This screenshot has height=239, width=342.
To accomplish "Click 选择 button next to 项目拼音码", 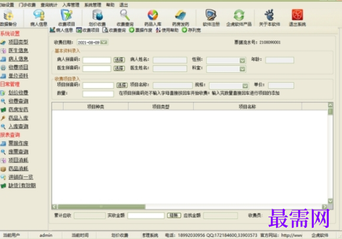I will tap(122, 85).
